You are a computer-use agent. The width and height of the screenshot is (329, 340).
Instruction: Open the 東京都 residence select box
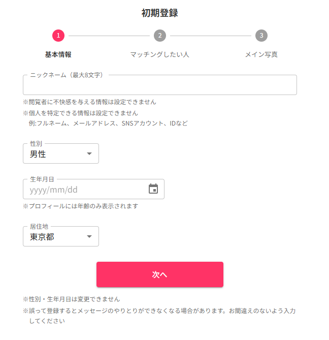click(x=61, y=236)
